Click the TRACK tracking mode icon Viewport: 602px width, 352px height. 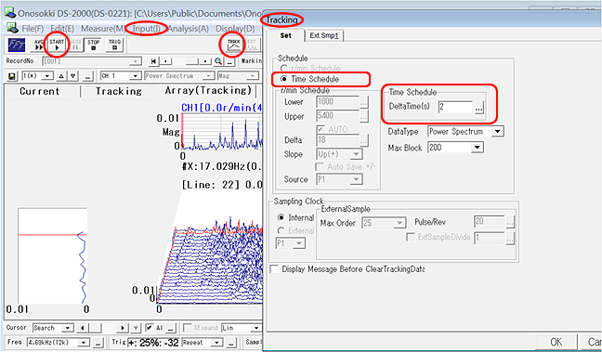pos(234,45)
